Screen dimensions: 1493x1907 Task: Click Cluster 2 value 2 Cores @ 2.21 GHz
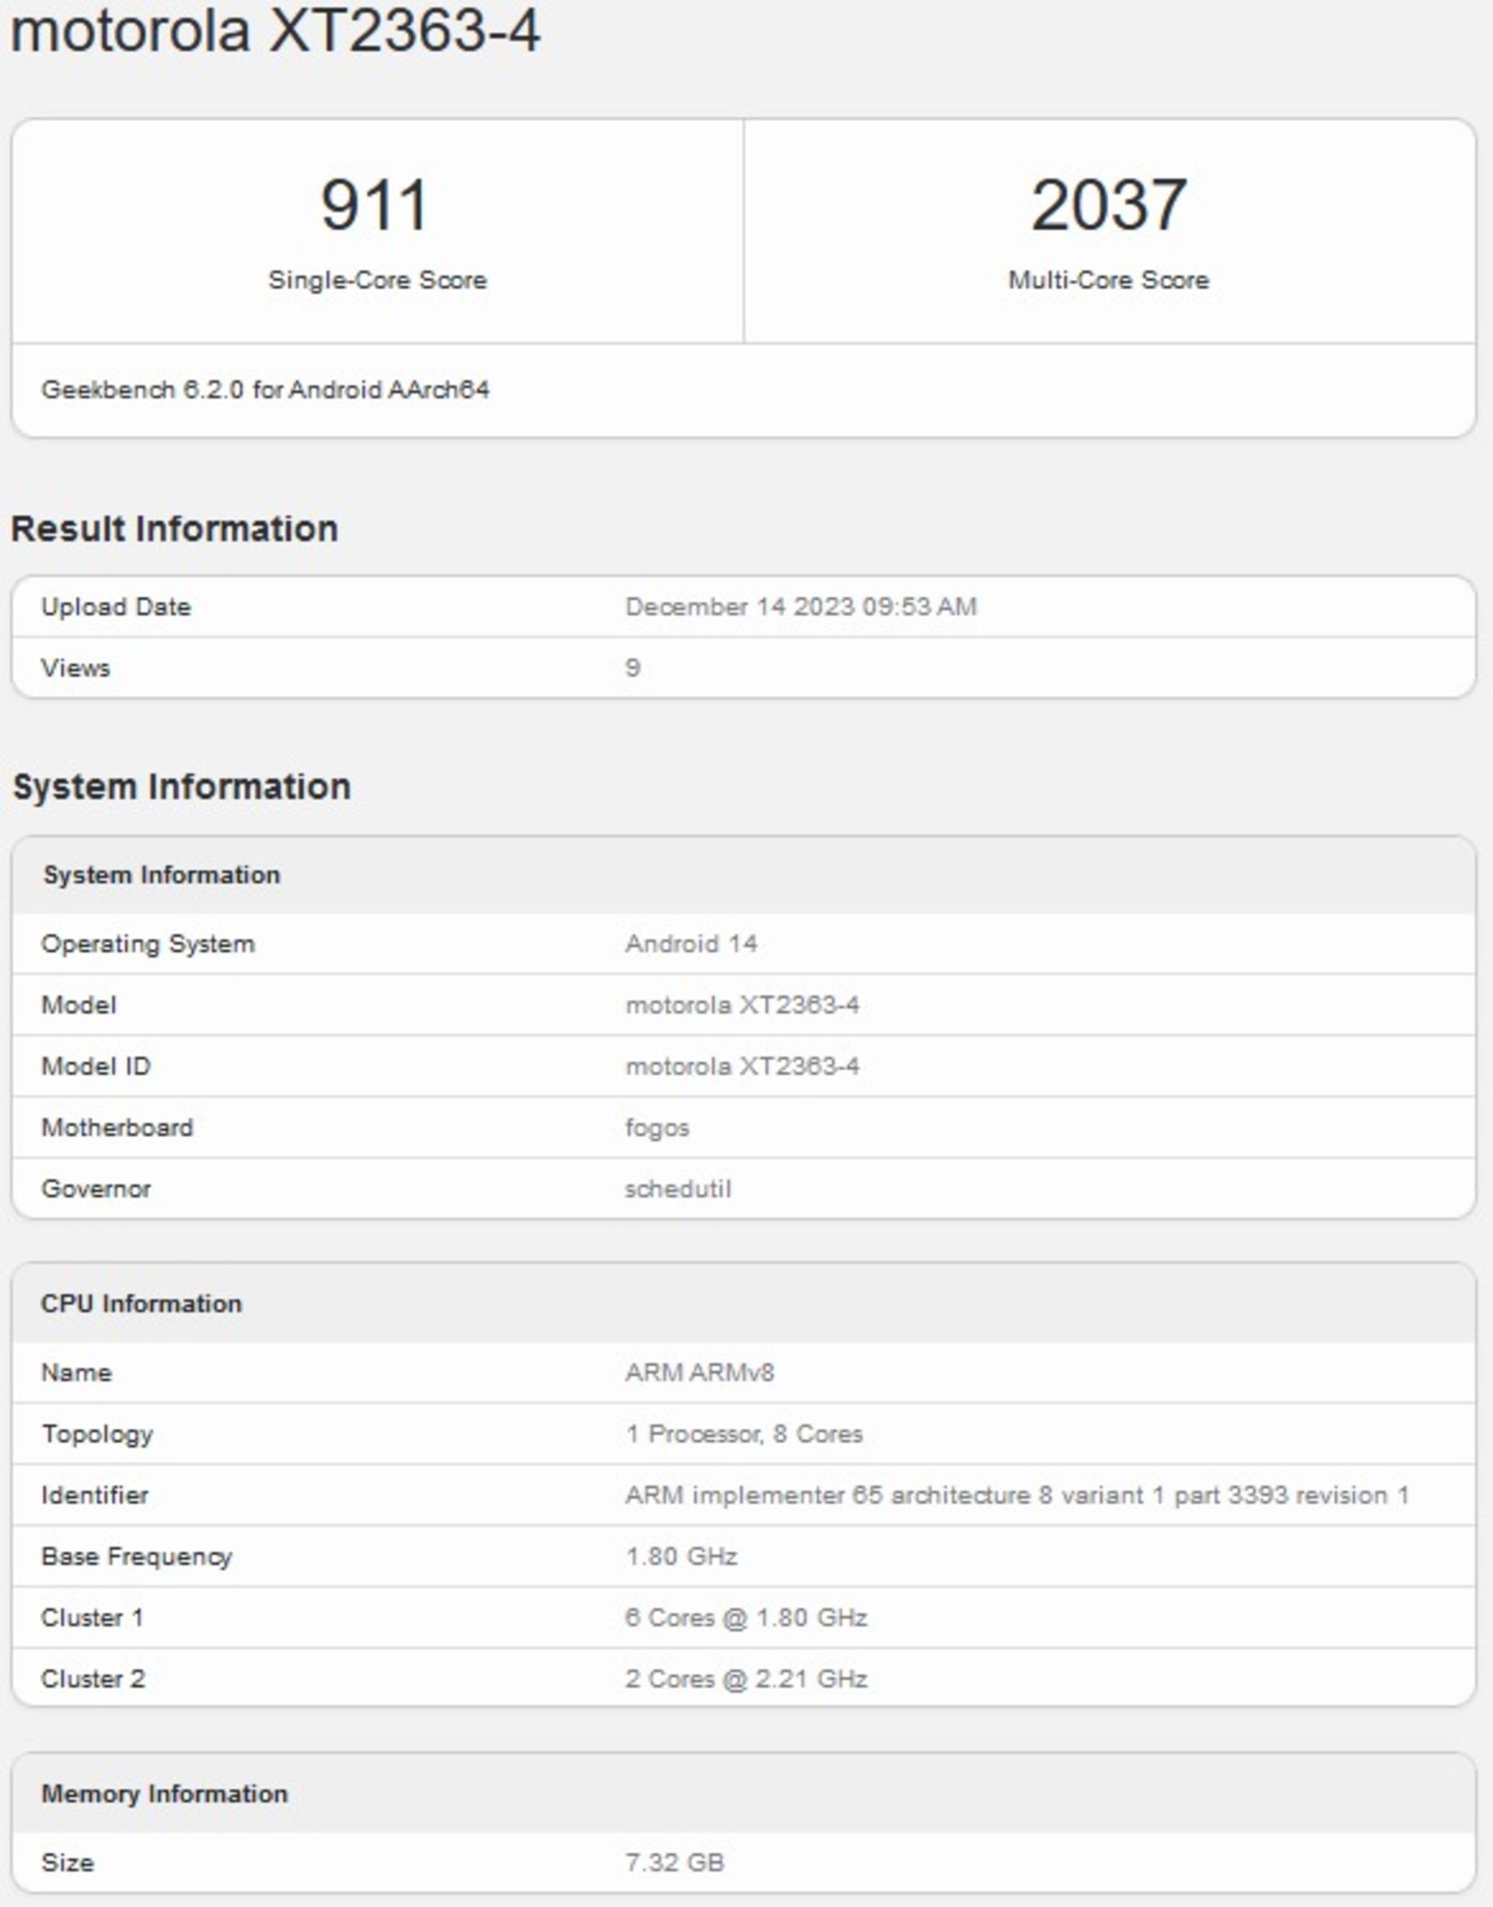tap(746, 1679)
